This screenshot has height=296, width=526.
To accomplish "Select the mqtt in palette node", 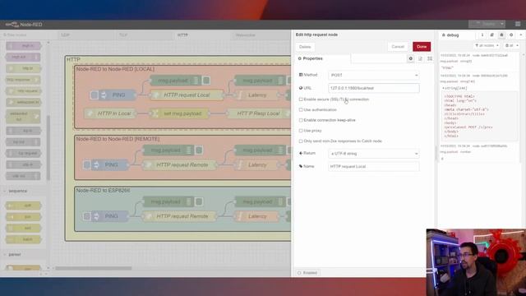I will coord(24,46).
